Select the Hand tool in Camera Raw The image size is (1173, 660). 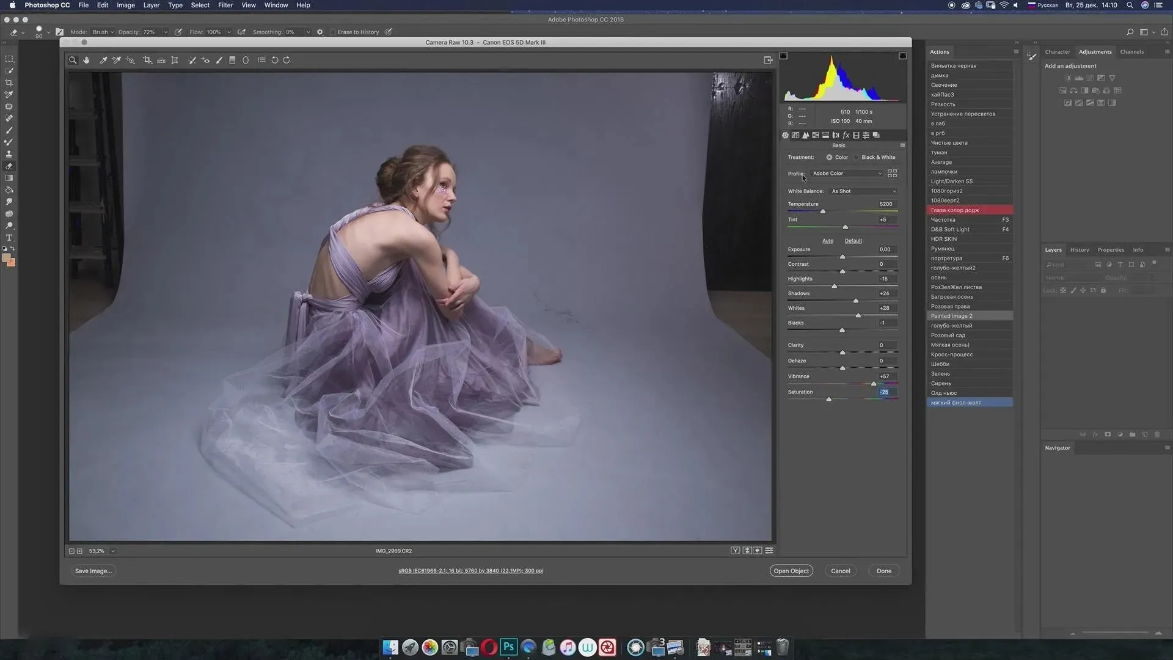click(86, 60)
